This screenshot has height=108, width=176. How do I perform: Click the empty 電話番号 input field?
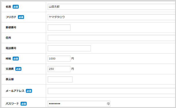point(69,48)
